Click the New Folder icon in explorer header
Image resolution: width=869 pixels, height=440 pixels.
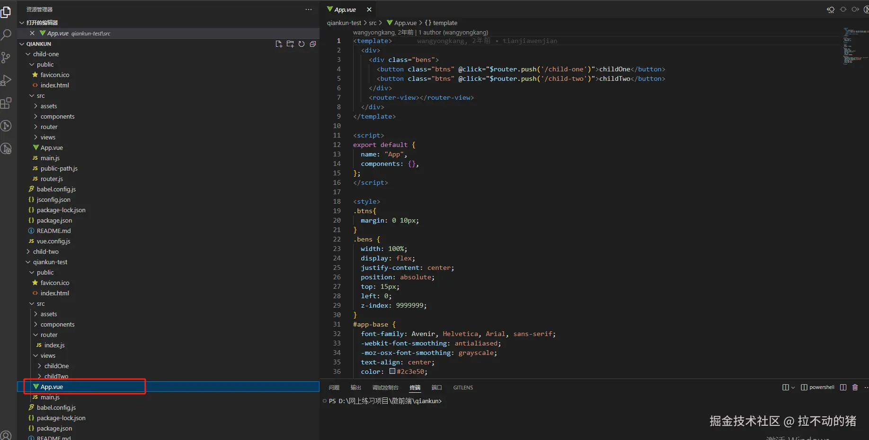pos(290,44)
